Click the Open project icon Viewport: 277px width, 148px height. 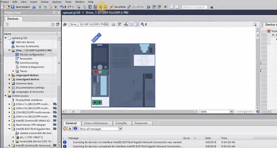click(x=8, y=7)
